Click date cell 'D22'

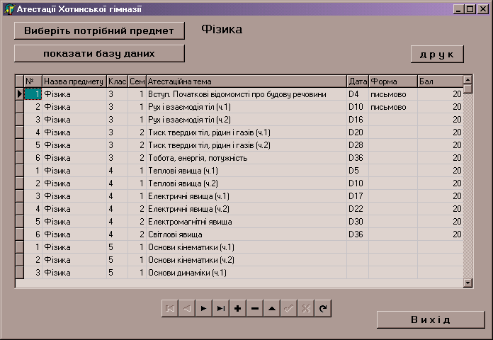pyautogui.click(x=358, y=209)
